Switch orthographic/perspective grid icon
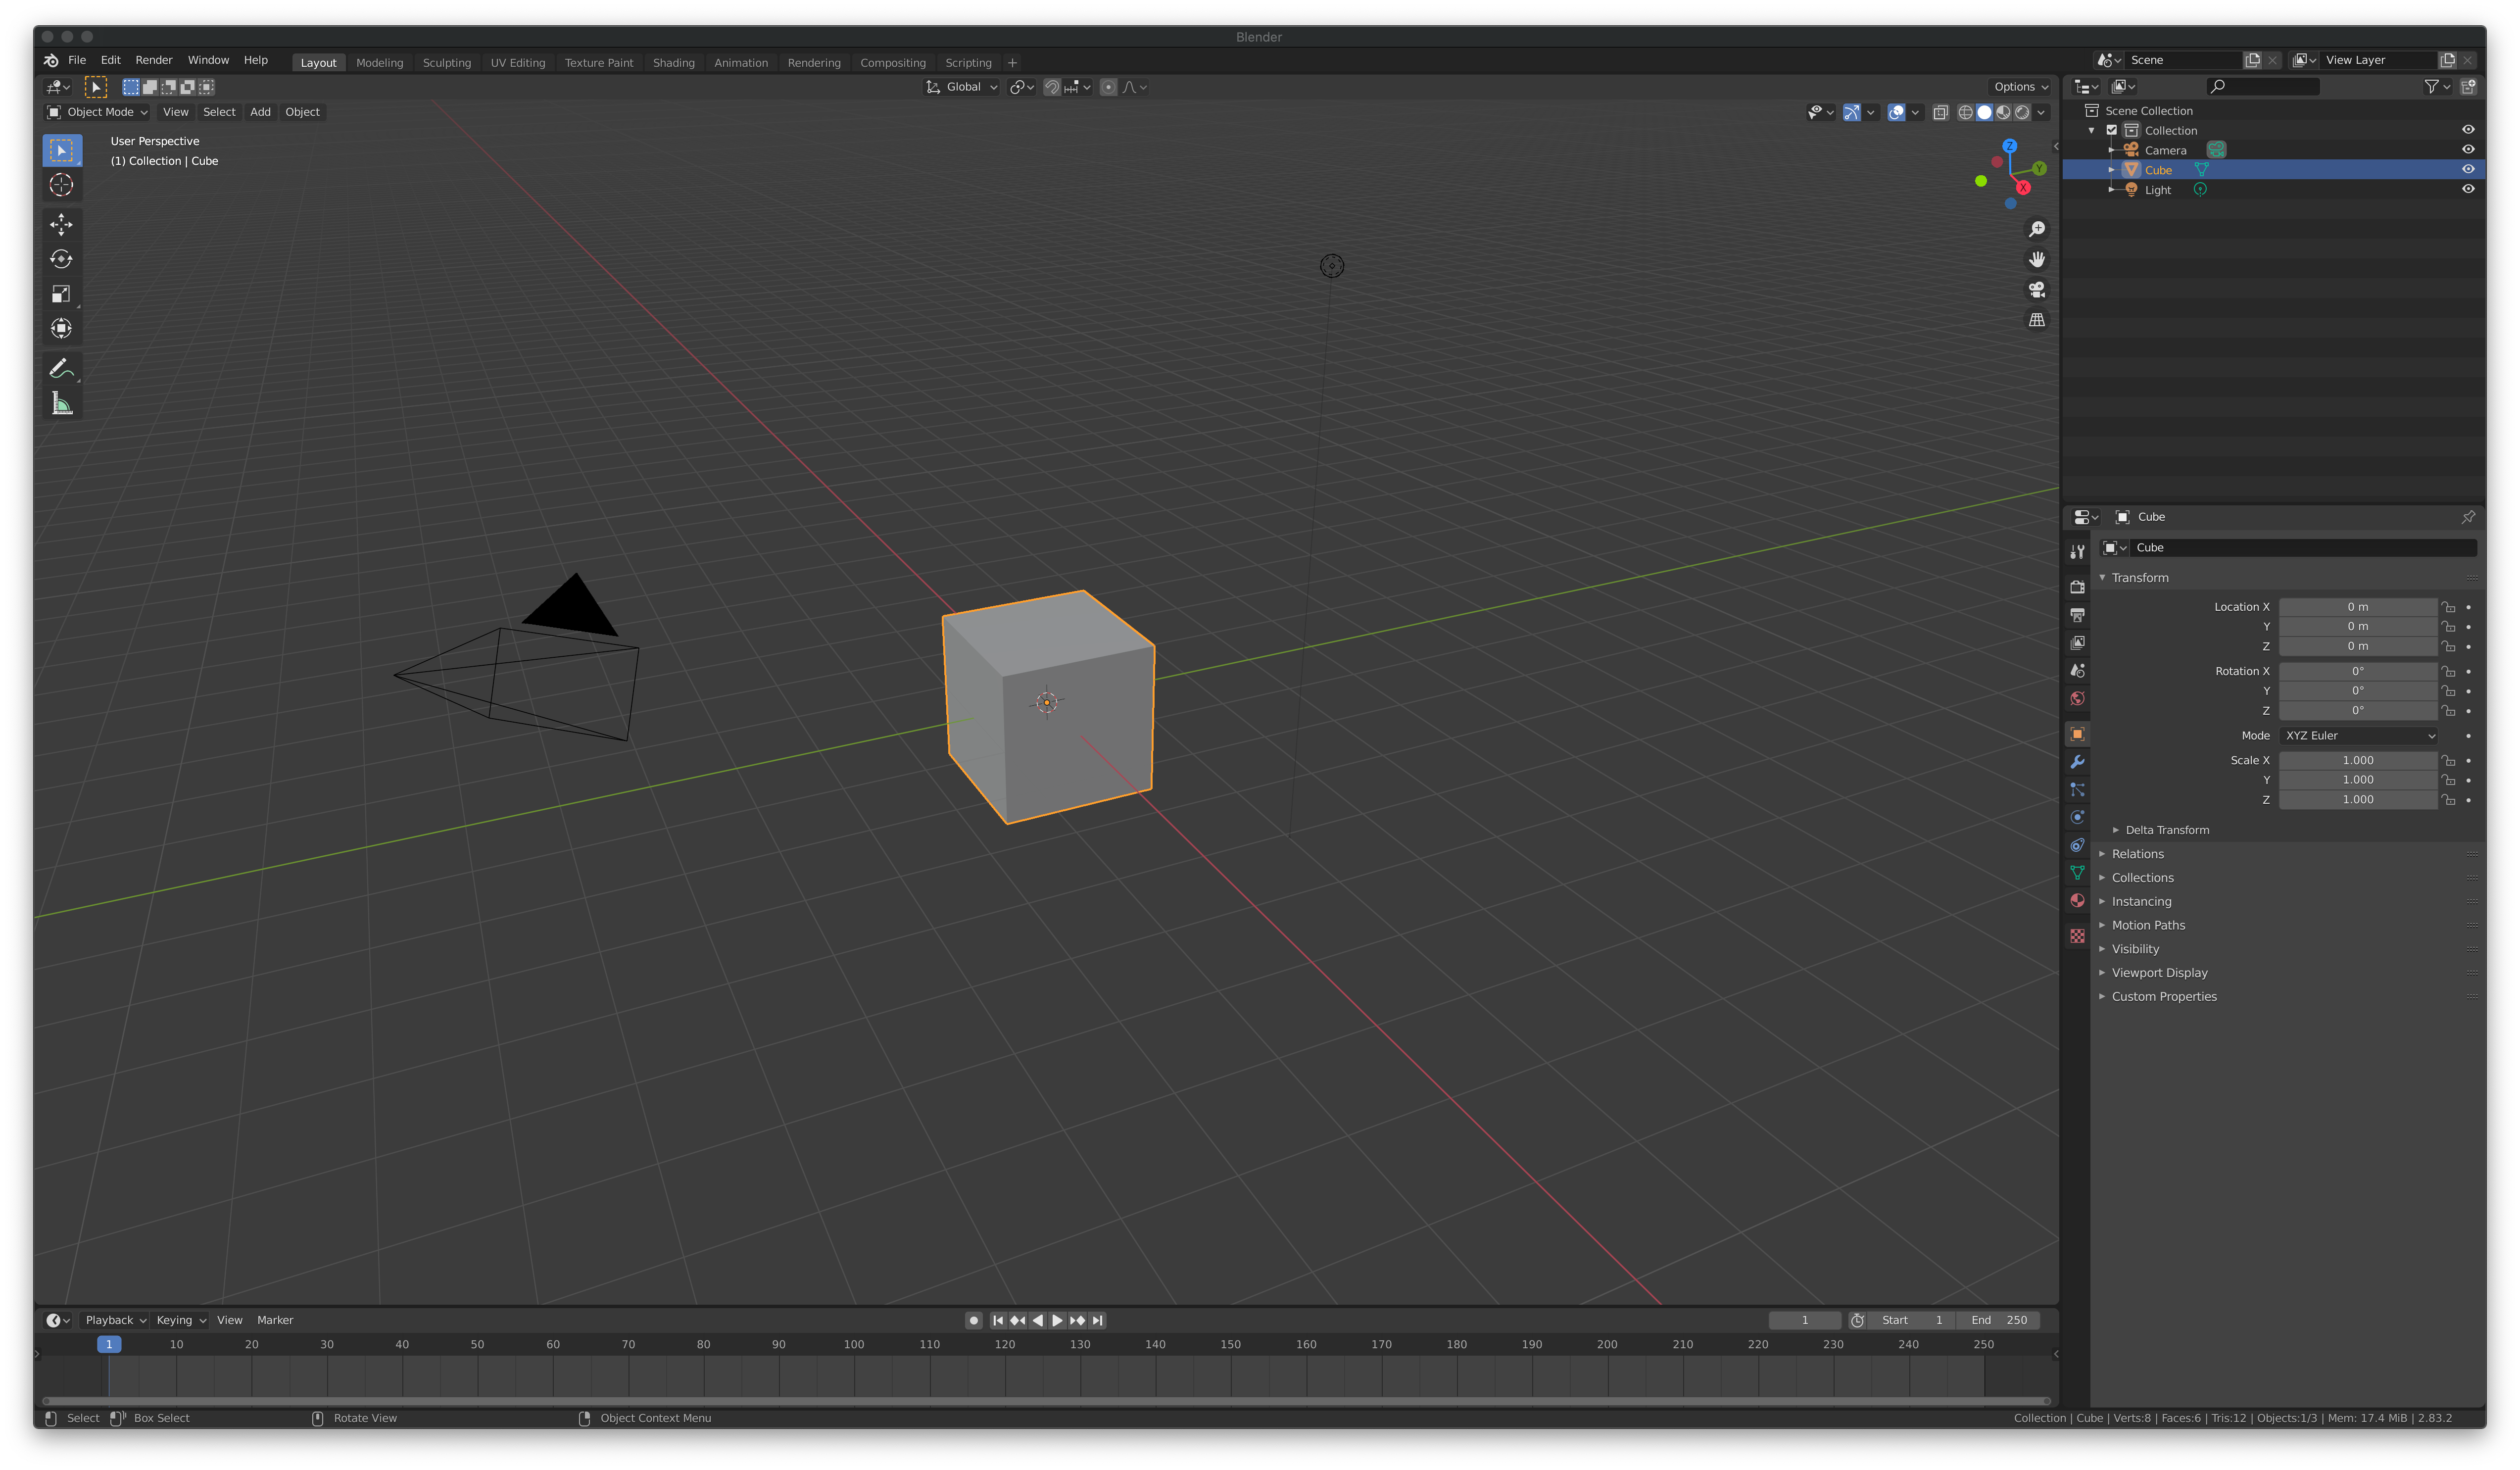 (2036, 320)
